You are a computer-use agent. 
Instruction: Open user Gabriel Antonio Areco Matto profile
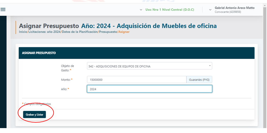pos(235,8)
